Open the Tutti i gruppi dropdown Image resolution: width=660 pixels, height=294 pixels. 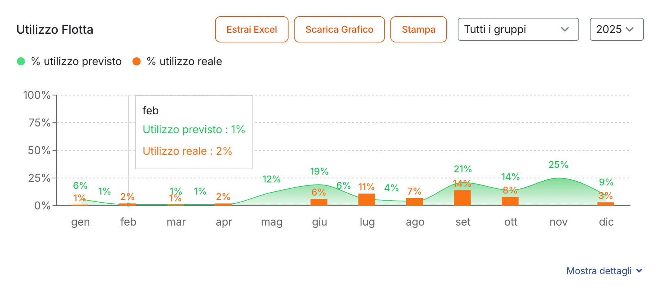click(518, 30)
